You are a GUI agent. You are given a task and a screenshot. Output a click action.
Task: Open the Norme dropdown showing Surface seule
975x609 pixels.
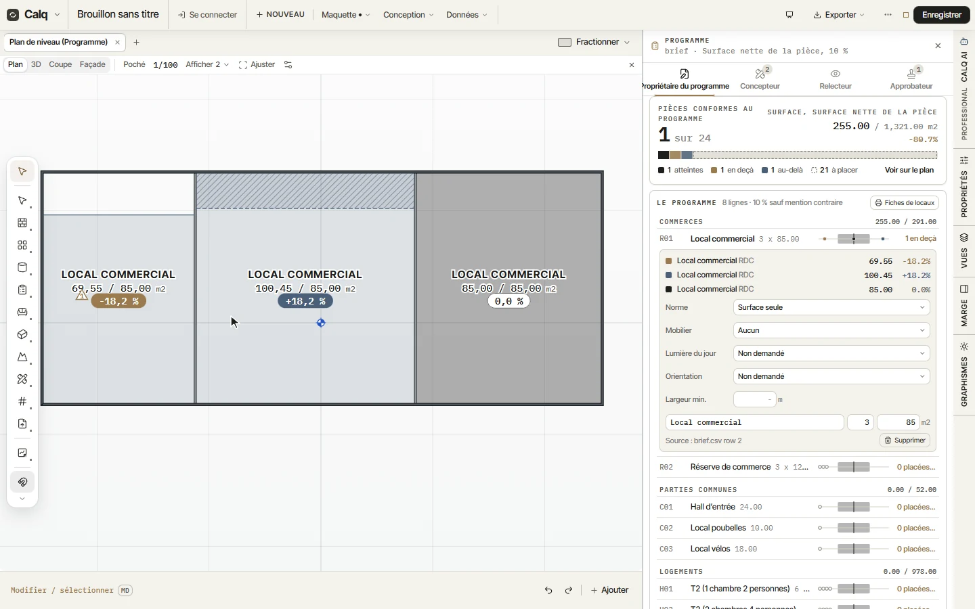[831, 307]
